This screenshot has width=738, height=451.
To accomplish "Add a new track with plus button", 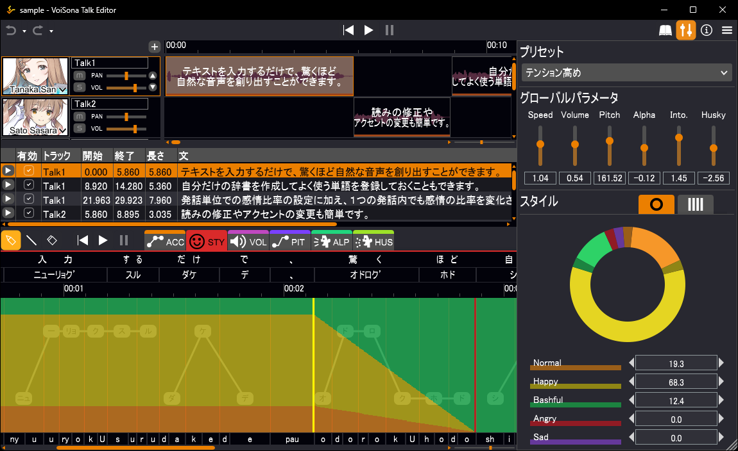I will click(154, 47).
